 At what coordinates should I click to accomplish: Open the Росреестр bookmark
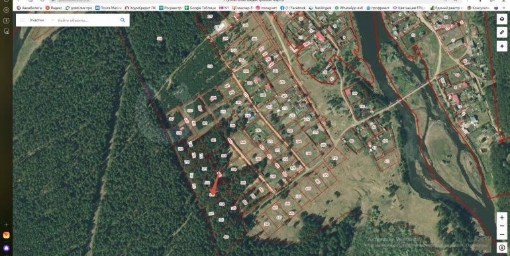tap(170, 8)
